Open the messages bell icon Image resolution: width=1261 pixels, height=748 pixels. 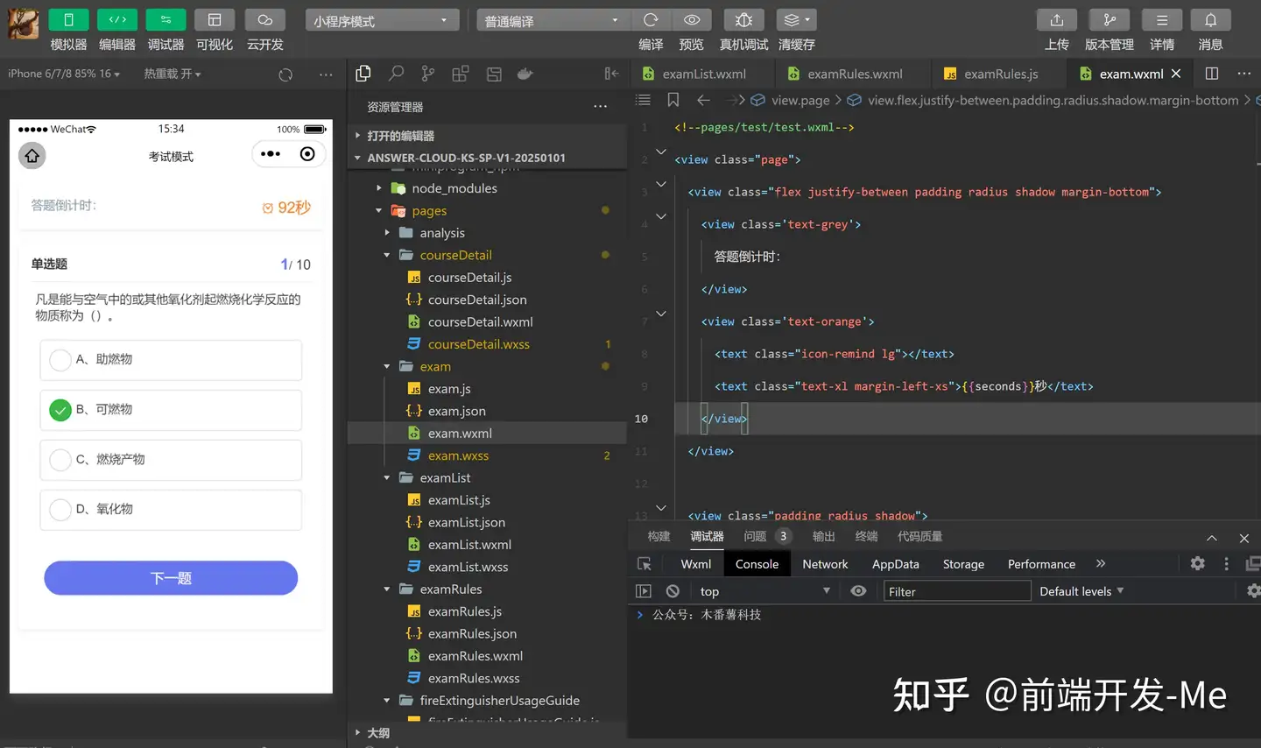pyautogui.click(x=1210, y=19)
